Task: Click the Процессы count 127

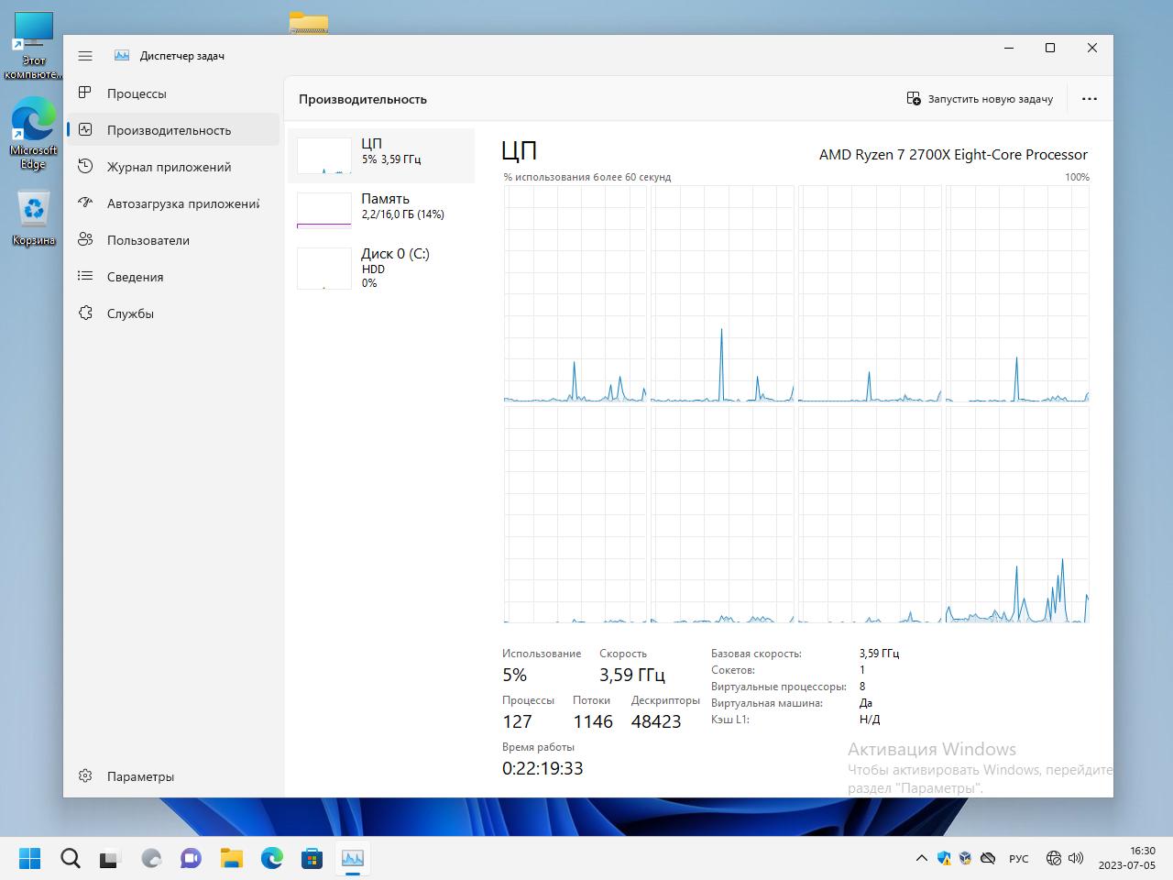Action: tap(517, 721)
